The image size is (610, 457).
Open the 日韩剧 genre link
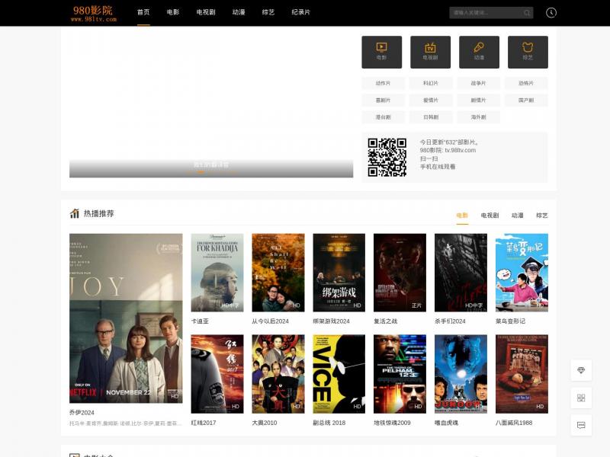(x=431, y=117)
